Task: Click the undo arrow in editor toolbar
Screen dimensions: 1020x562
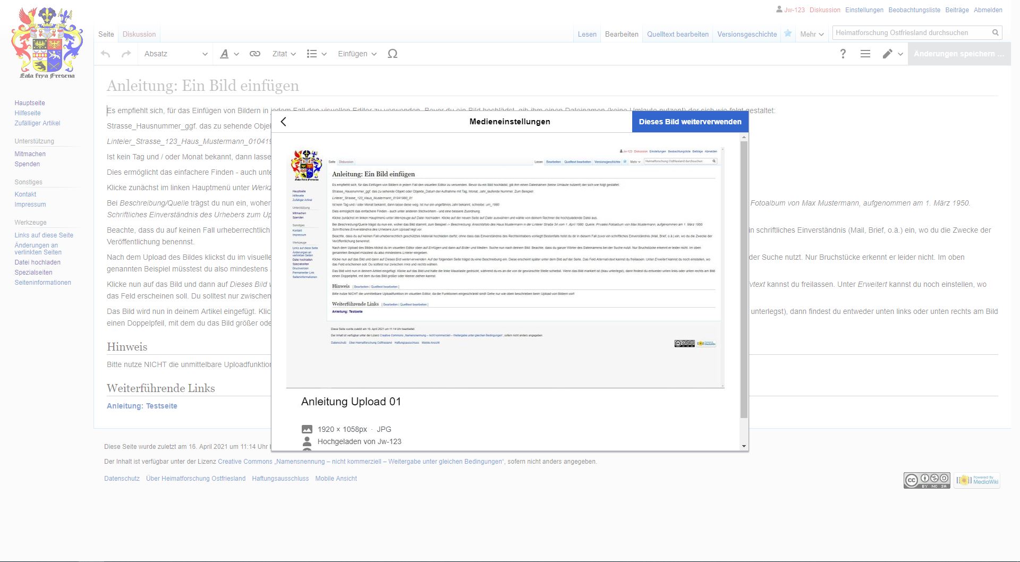Action: (106, 54)
